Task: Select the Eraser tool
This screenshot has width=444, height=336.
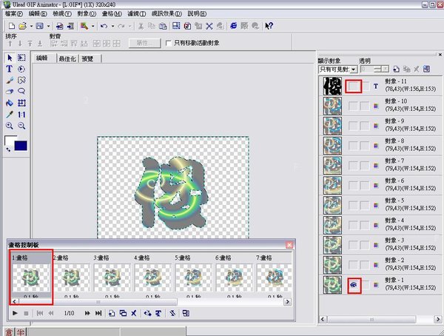Action: click(x=10, y=92)
